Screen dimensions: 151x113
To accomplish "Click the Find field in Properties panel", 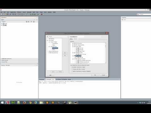I will 136,19.
